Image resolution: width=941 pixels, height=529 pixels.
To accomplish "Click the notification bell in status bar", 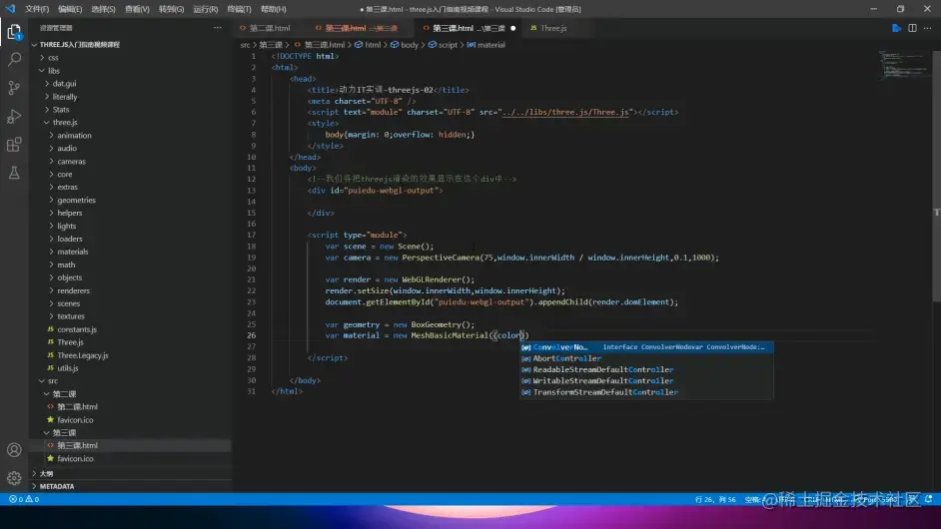I will [x=928, y=499].
